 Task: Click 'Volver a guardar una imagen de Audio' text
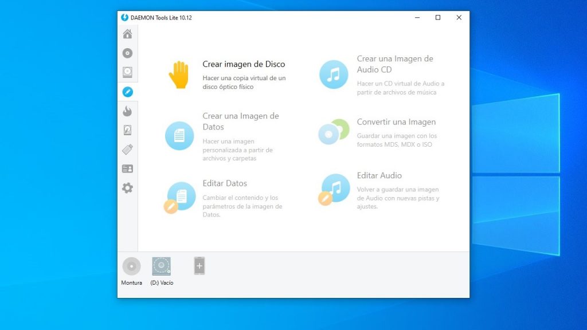[x=398, y=198]
